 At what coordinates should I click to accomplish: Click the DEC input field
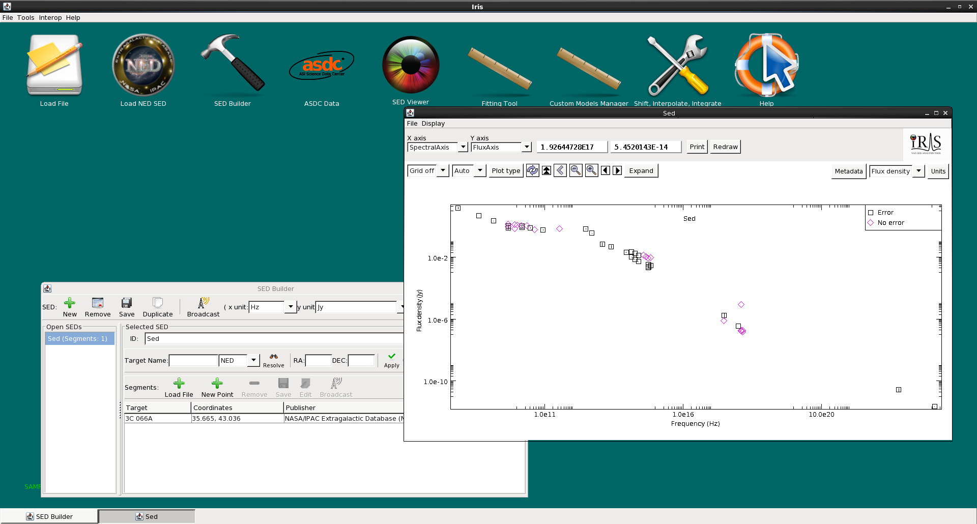361,361
